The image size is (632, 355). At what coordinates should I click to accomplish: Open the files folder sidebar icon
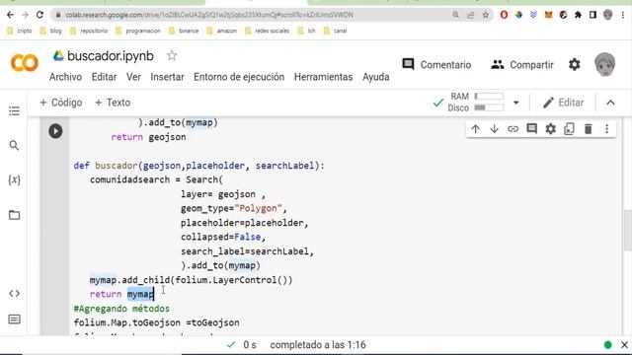(14, 215)
